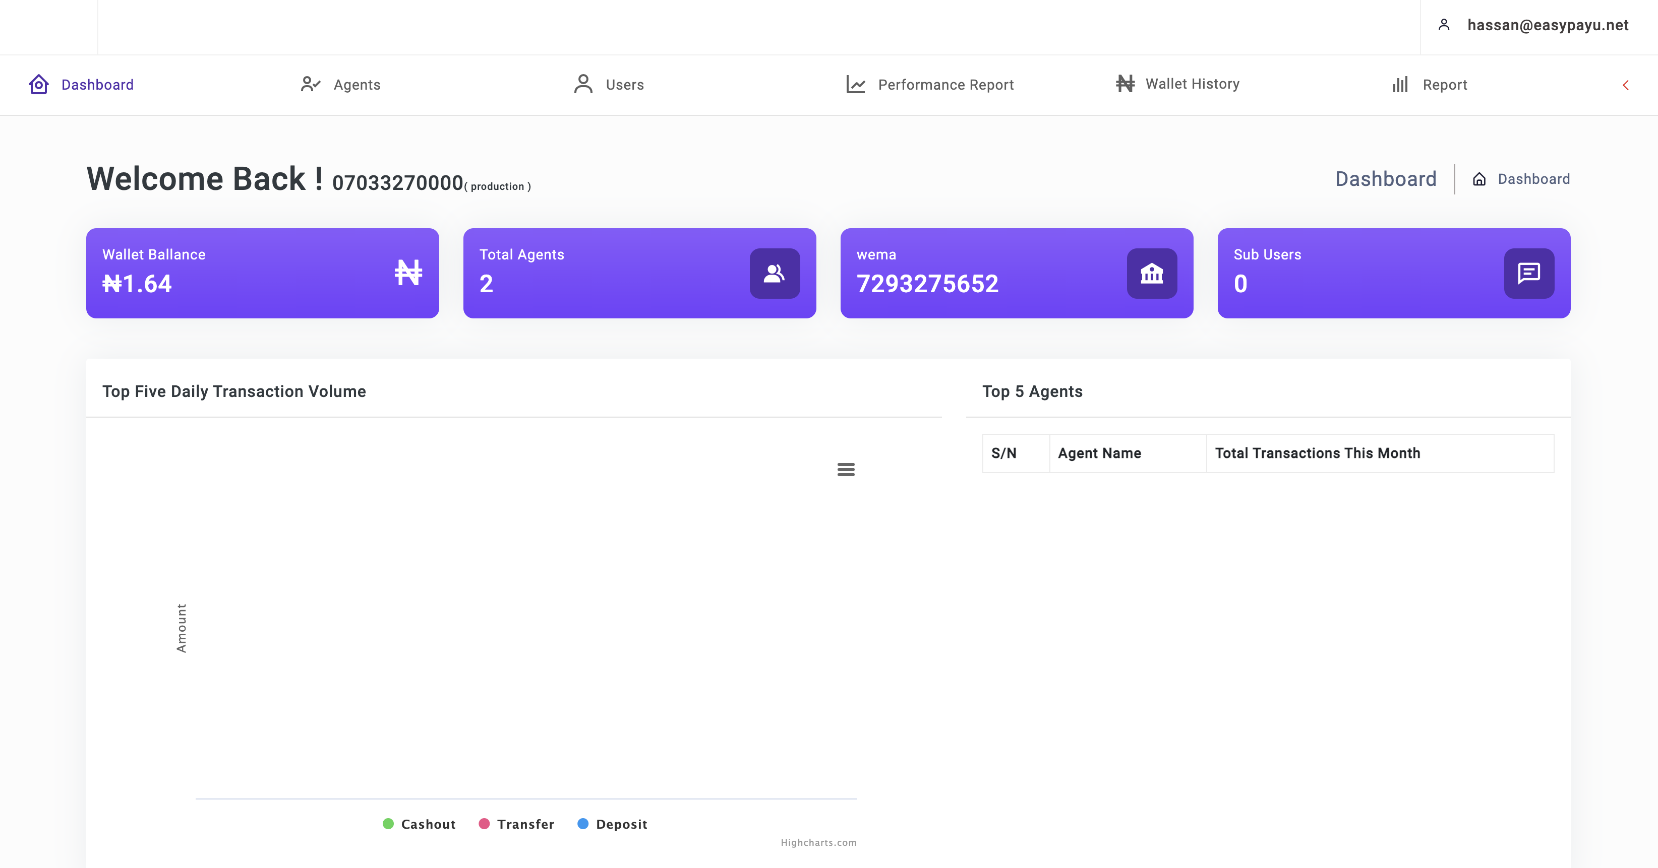Collapse navigation with red chevron arrow
This screenshot has height=868, width=1658.
1625,85
